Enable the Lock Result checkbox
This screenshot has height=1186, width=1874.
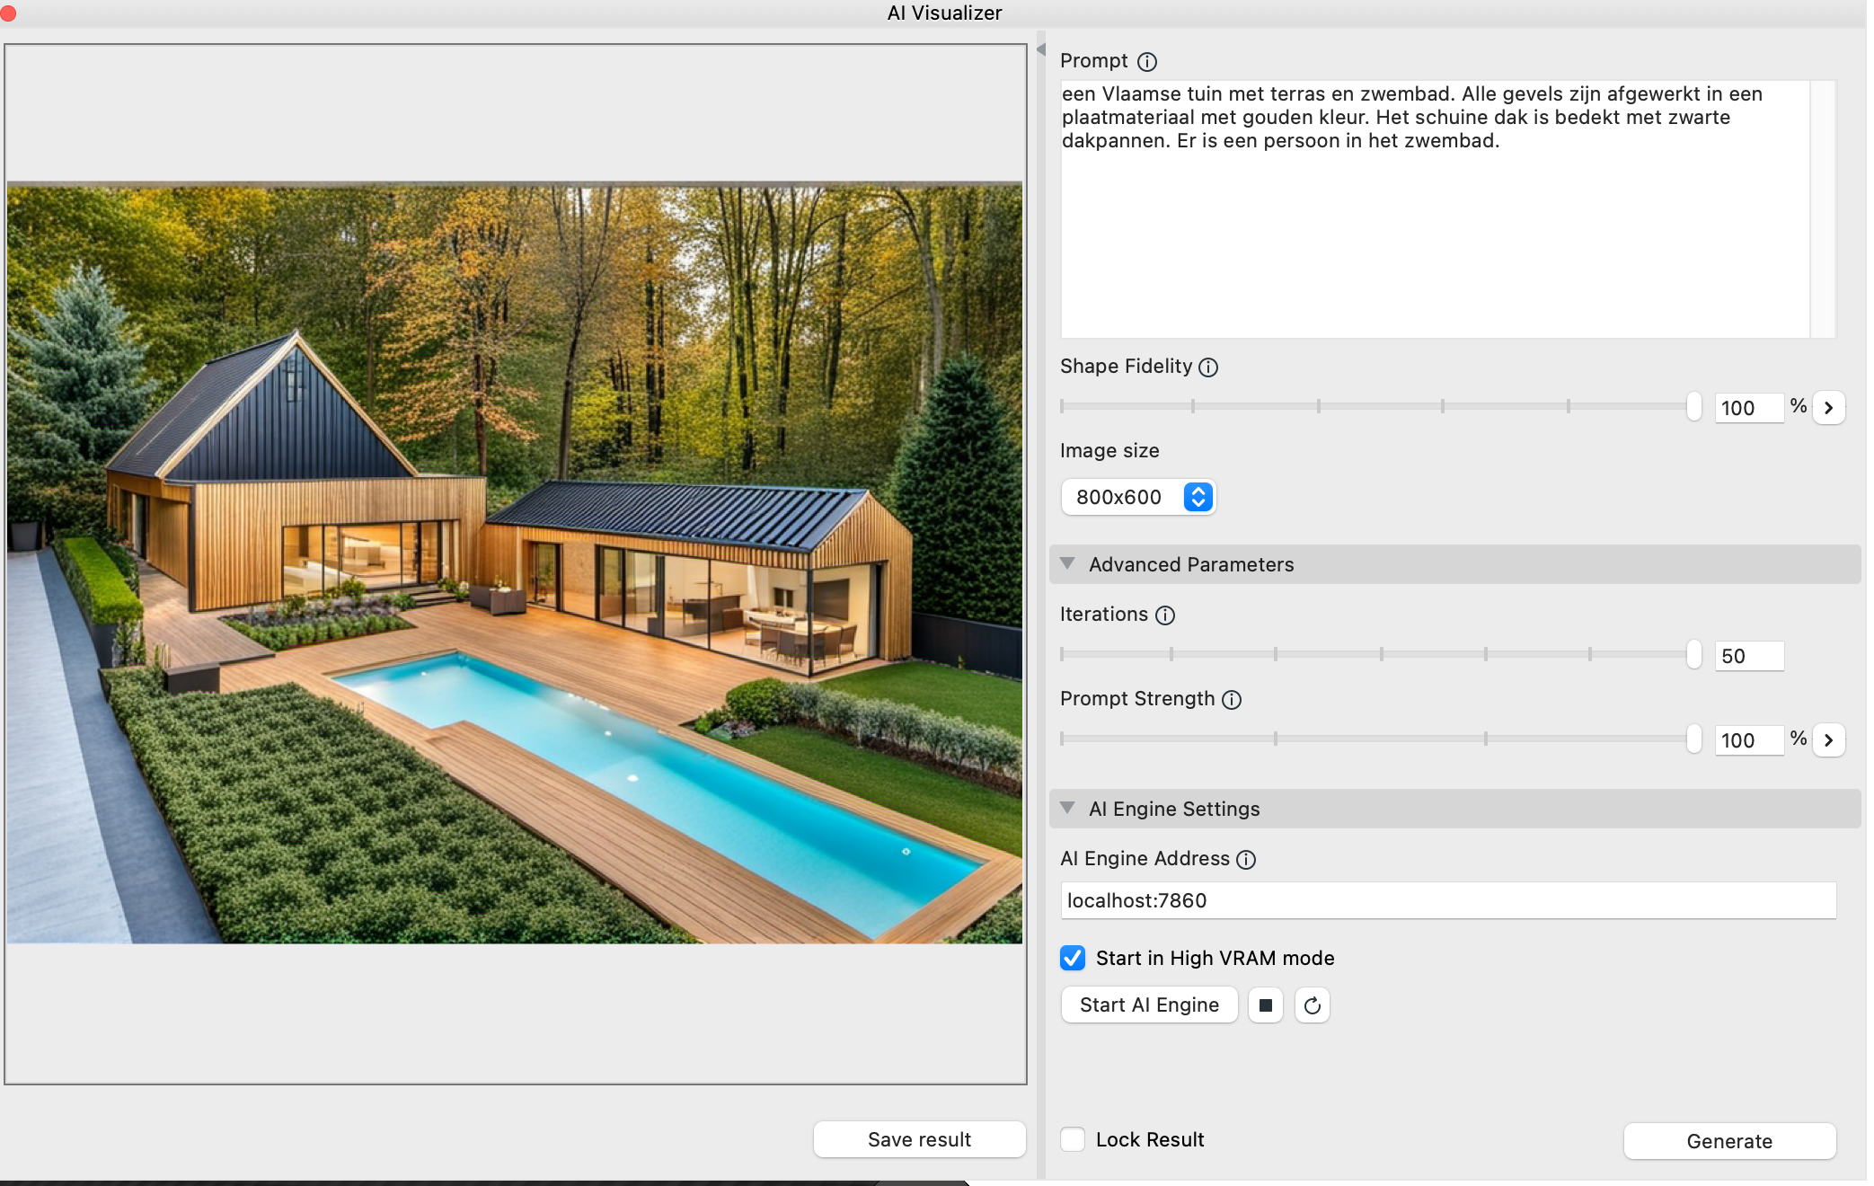[x=1073, y=1140]
